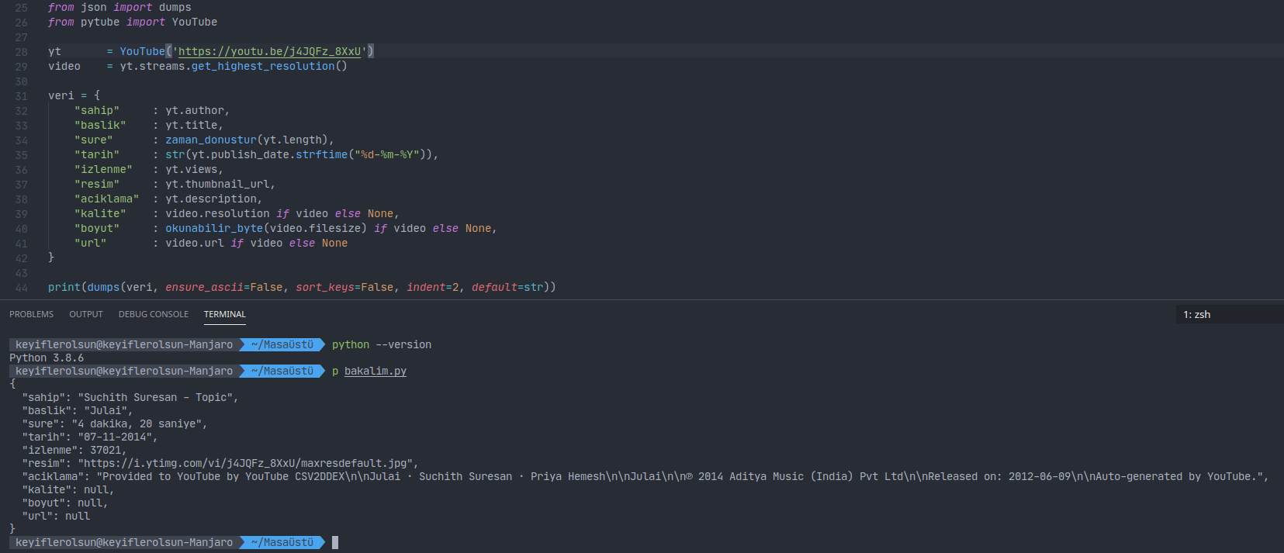Click the bakalim.py file link in terminal
Screen dimensions: 1284x553
click(x=376, y=371)
